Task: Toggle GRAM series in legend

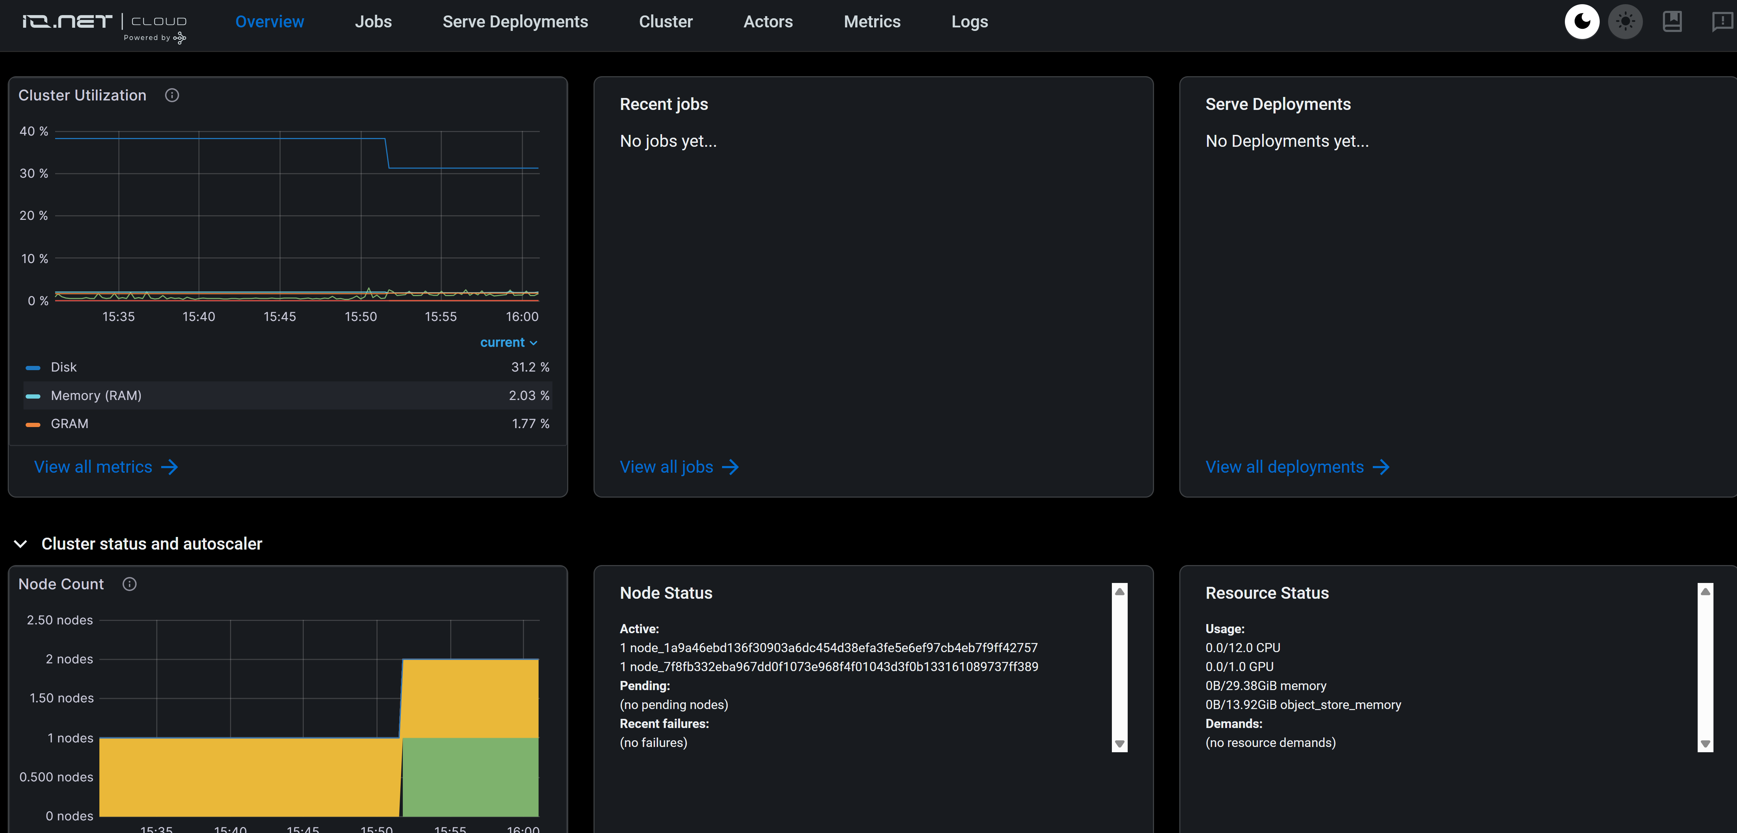Action: tap(70, 424)
